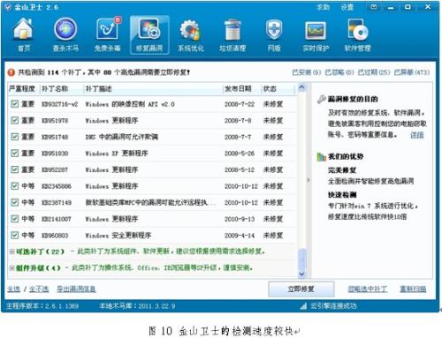The height and width of the screenshot is (338, 442).
Task: Click the wrench icon beside 漏洞修复的目的
Action: click(321, 99)
